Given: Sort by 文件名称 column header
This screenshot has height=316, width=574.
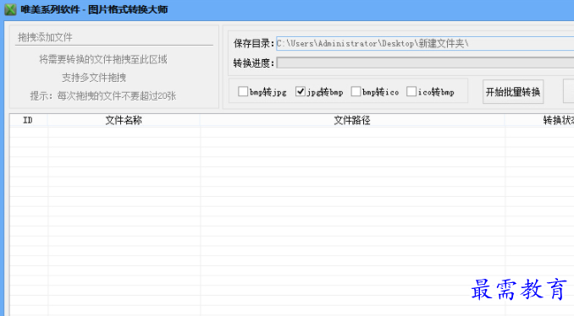Looking at the screenshot, I should coord(124,120).
